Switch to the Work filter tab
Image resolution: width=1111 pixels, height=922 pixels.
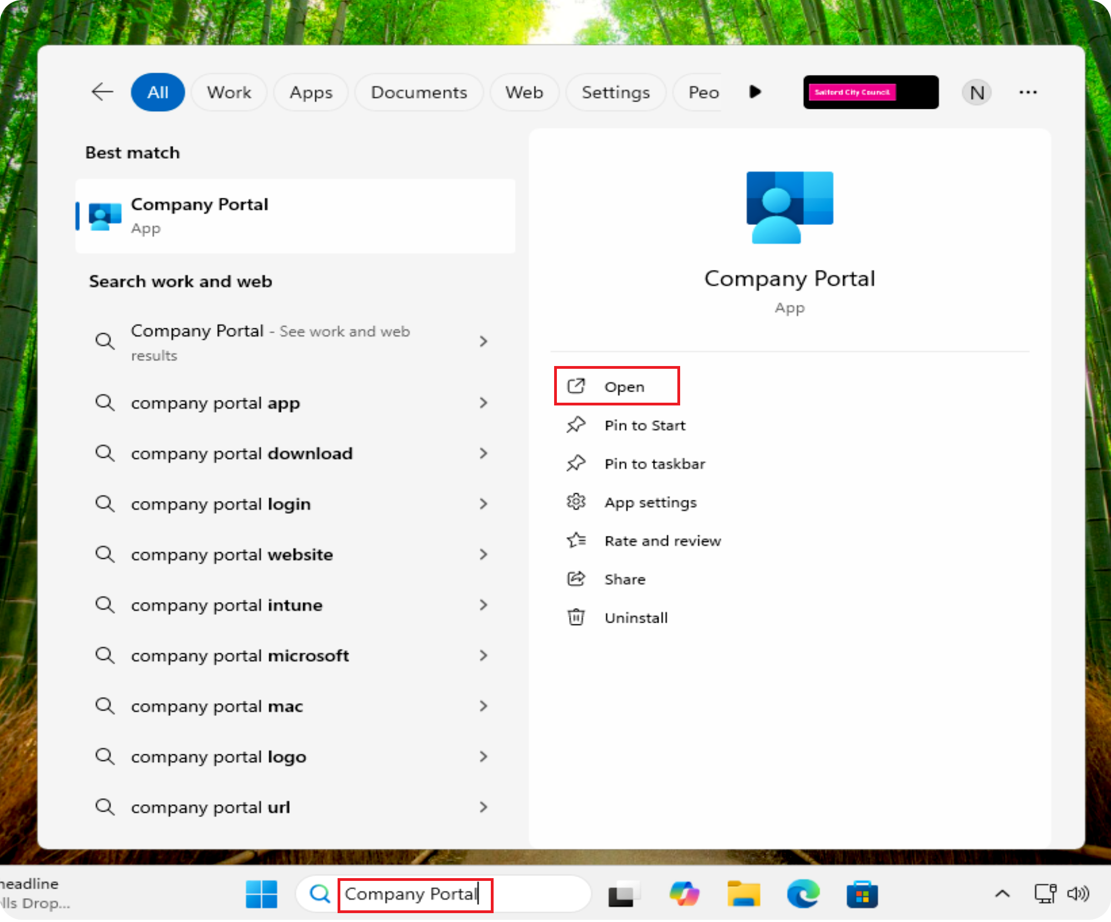(229, 92)
